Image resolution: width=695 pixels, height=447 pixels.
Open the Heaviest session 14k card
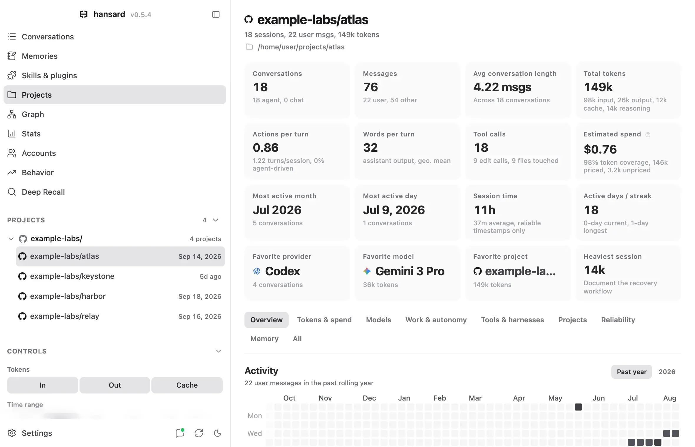pos(628,273)
